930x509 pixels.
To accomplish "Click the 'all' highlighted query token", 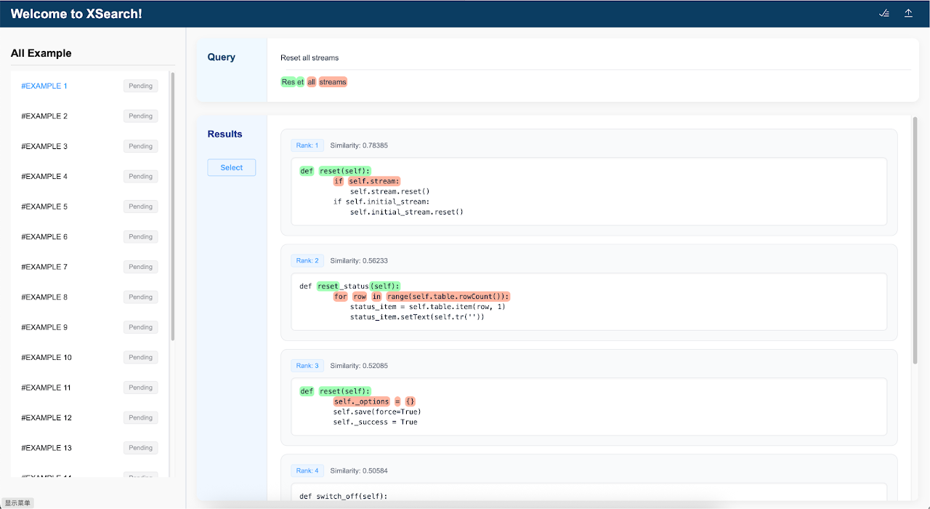I will click(311, 81).
